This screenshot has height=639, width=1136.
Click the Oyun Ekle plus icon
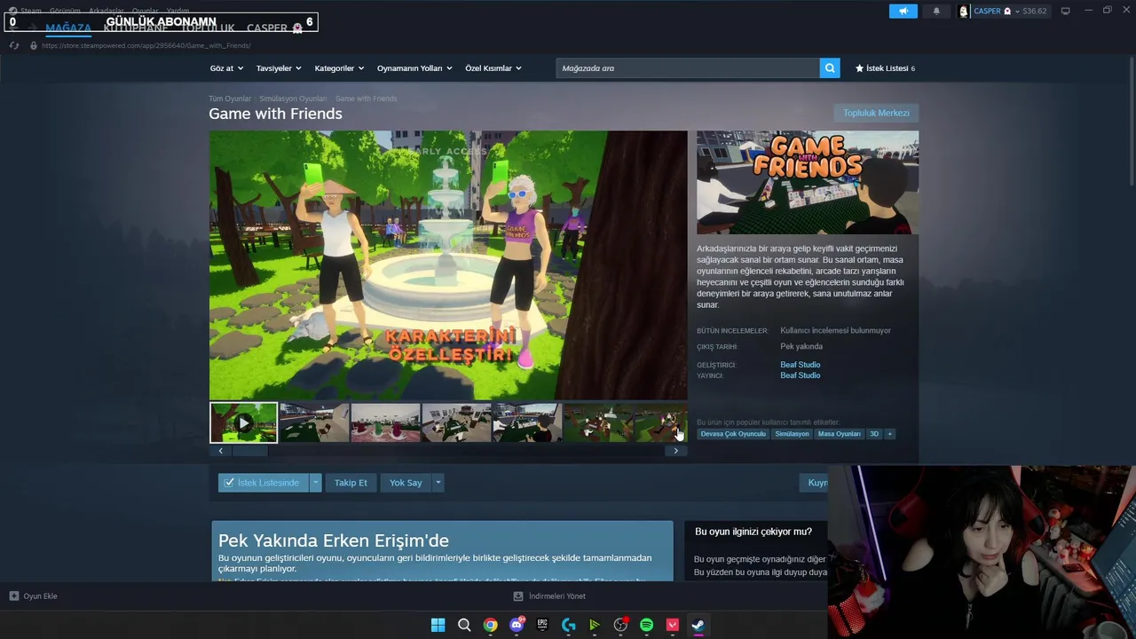(13, 596)
